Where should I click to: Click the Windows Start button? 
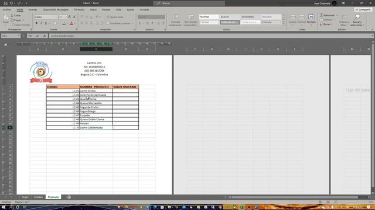(4, 207)
